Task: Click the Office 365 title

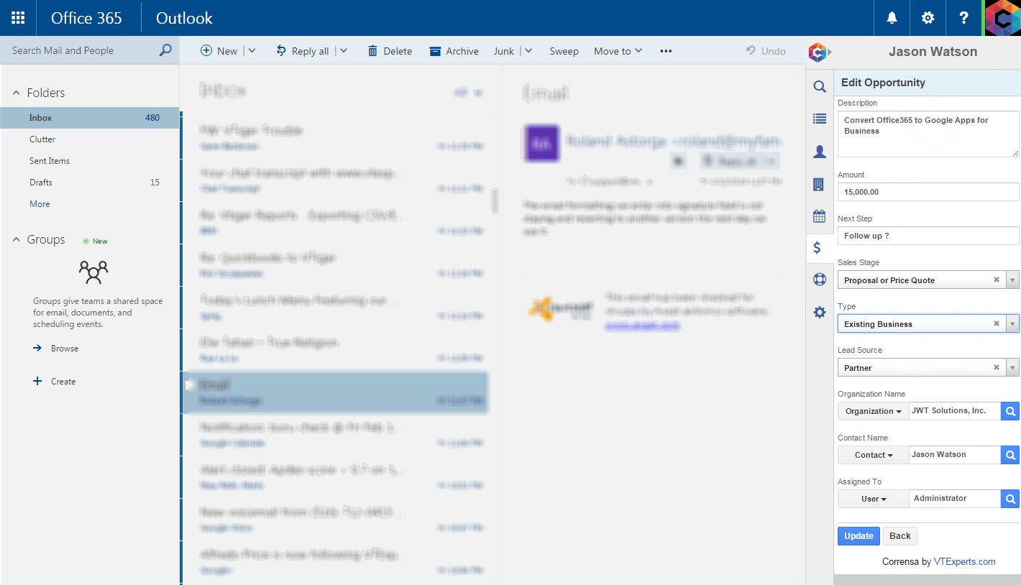Action: point(86,18)
